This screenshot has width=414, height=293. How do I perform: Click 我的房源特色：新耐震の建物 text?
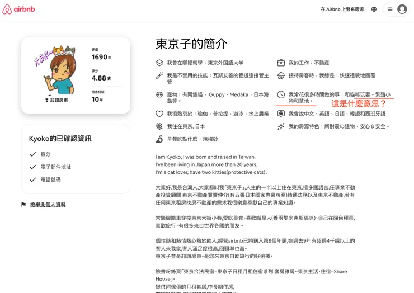(339, 126)
